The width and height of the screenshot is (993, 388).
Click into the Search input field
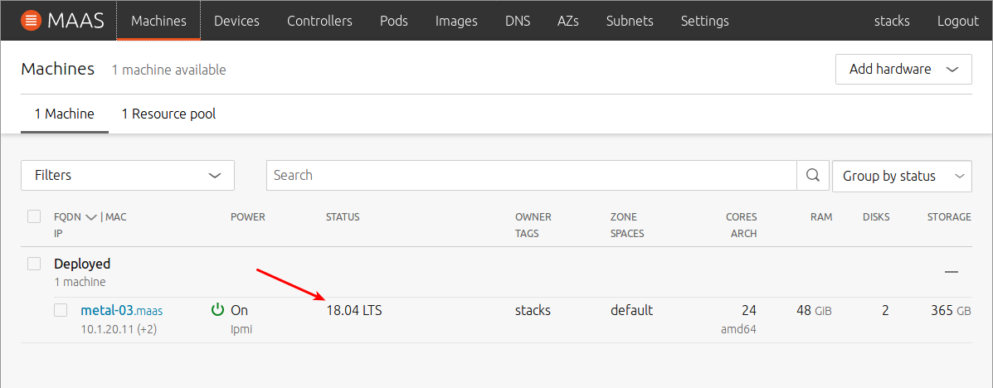point(531,175)
